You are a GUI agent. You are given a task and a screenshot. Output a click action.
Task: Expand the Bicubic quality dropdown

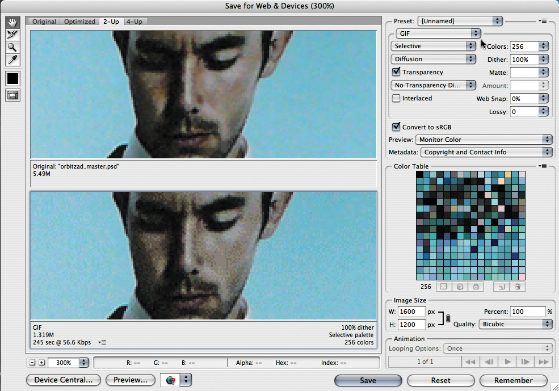point(515,324)
